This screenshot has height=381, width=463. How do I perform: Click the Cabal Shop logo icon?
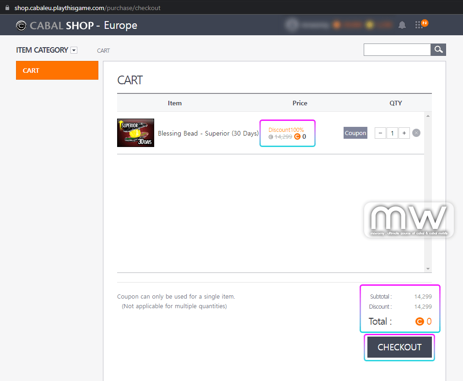point(21,26)
